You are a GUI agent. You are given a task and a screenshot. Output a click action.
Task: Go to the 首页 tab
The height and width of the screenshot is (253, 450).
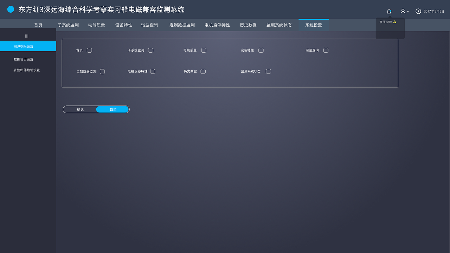(x=38, y=25)
